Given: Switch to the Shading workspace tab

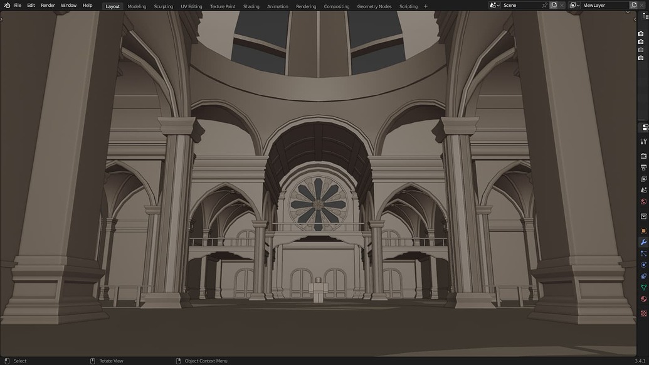Looking at the screenshot, I should [x=251, y=6].
